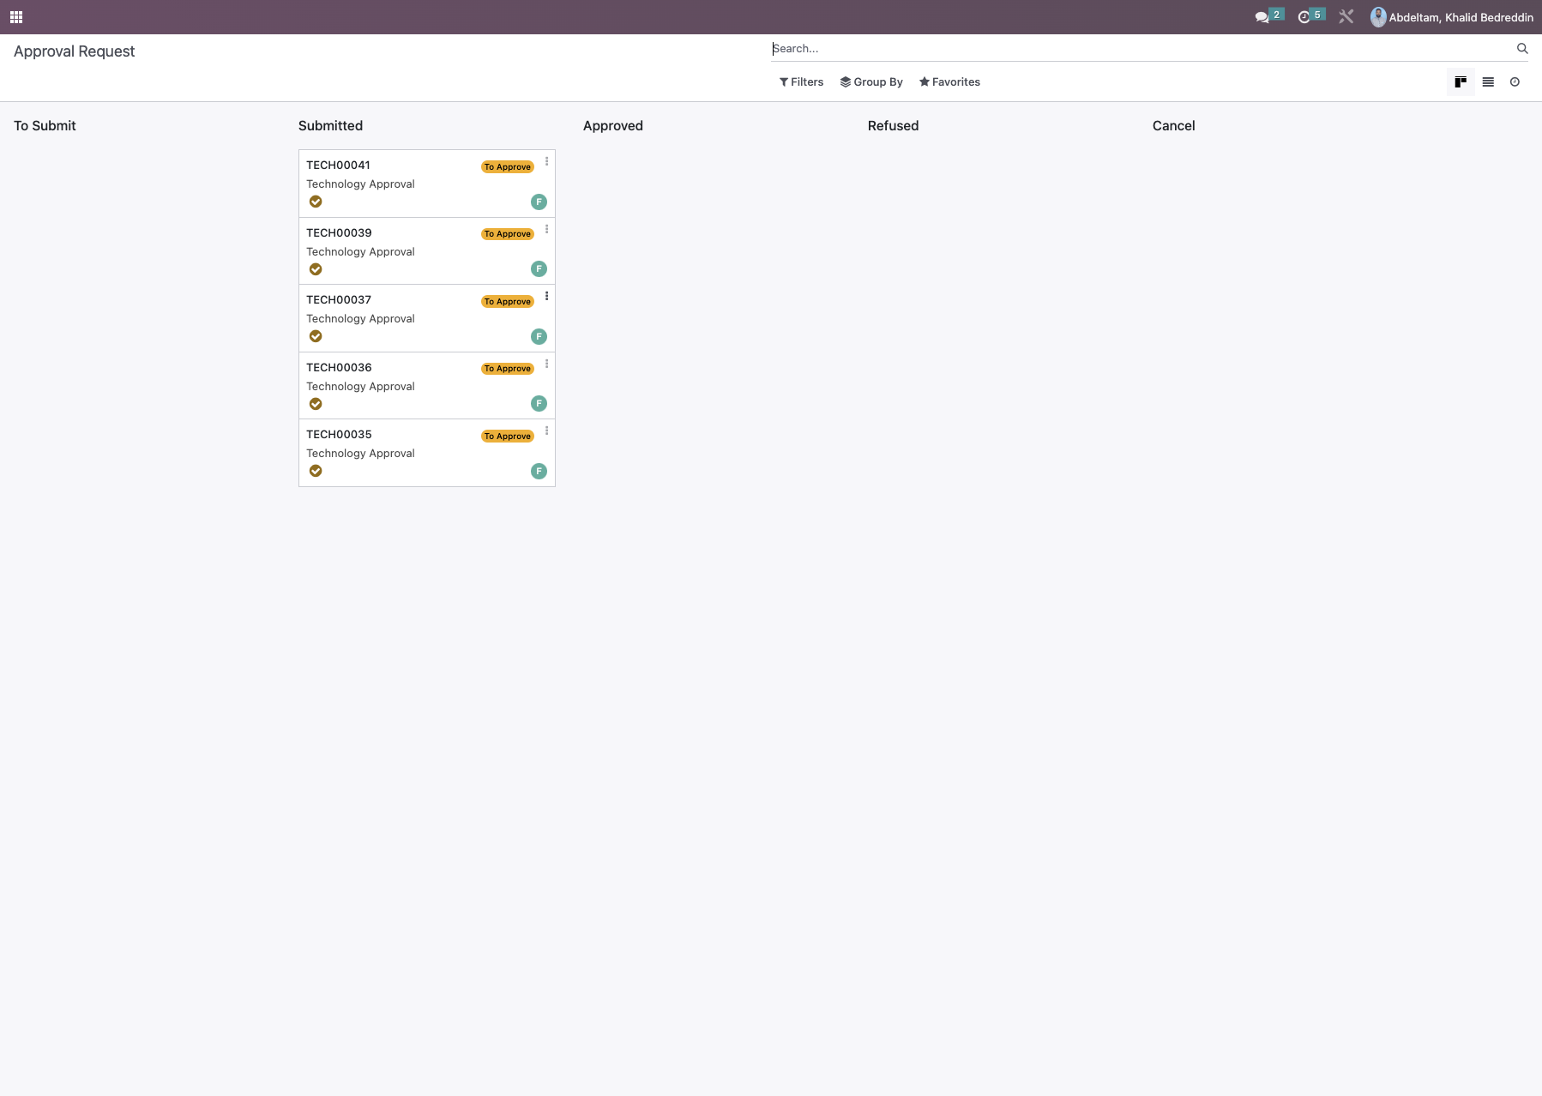Switch to activity view
This screenshot has width=1542, height=1096.
pyautogui.click(x=1515, y=82)
